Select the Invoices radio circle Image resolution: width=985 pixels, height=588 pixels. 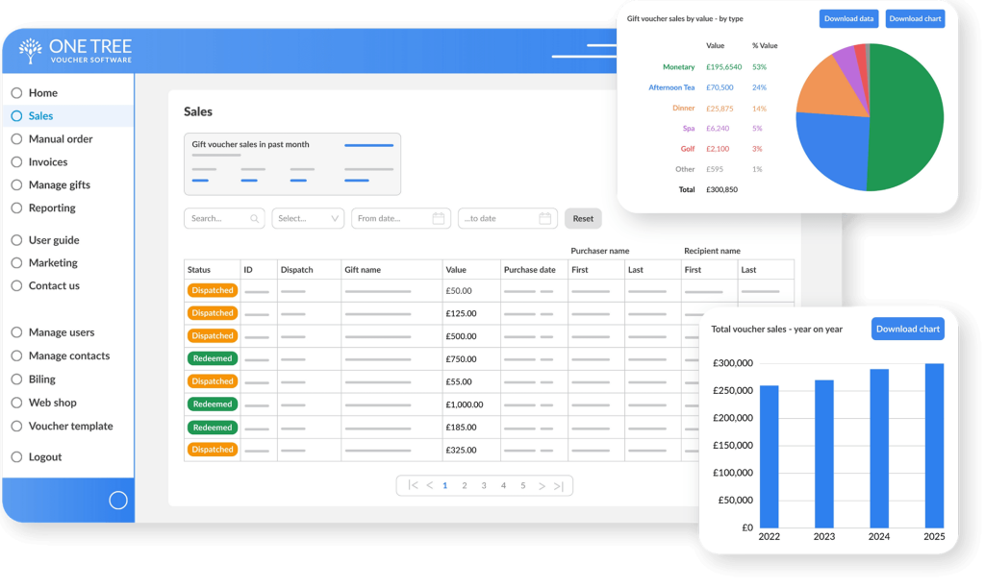16,162
